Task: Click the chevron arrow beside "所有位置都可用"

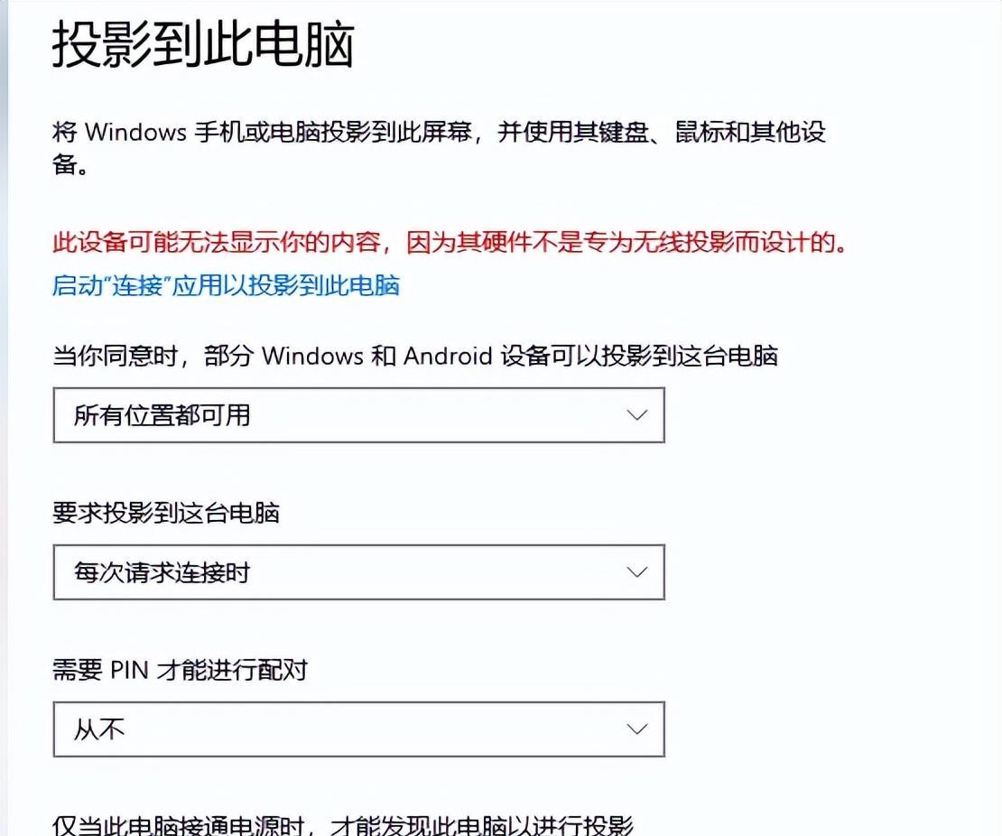Action: coord(637,414)
